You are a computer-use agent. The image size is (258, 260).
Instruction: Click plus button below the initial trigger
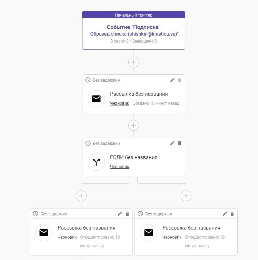(133, 62)
